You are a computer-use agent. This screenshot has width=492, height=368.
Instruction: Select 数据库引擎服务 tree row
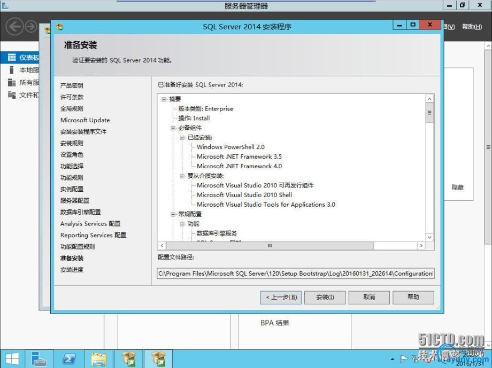217,233
